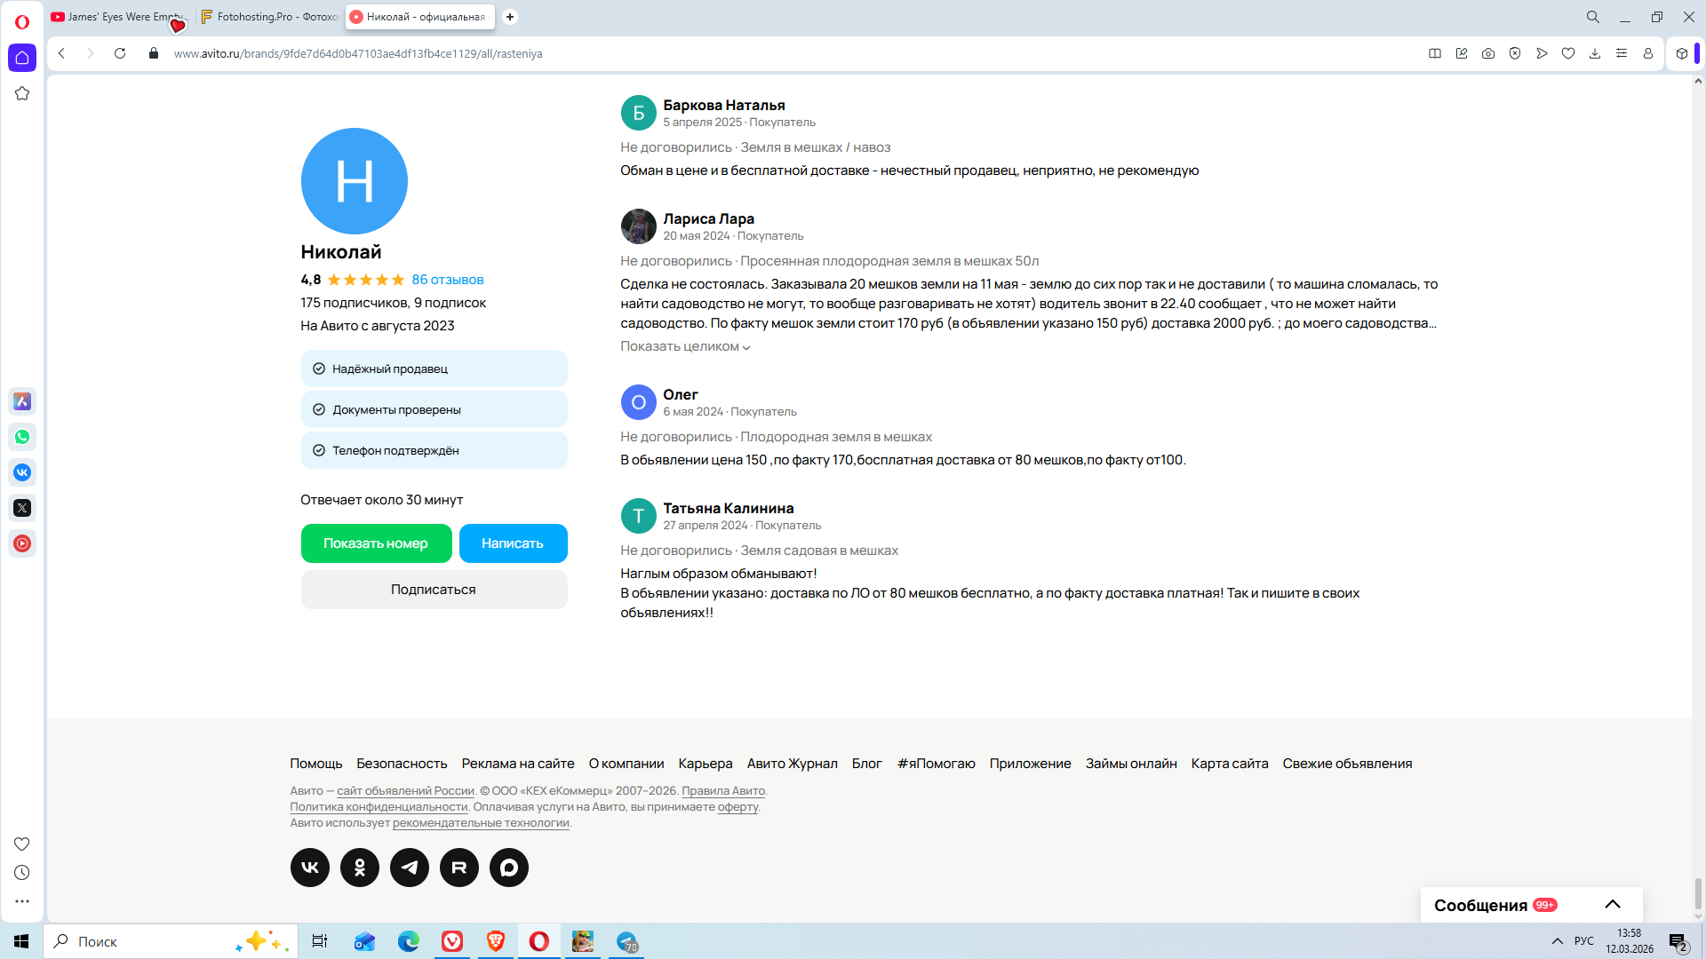Open VK messenger in Opera sidebar

pos(22,472)
